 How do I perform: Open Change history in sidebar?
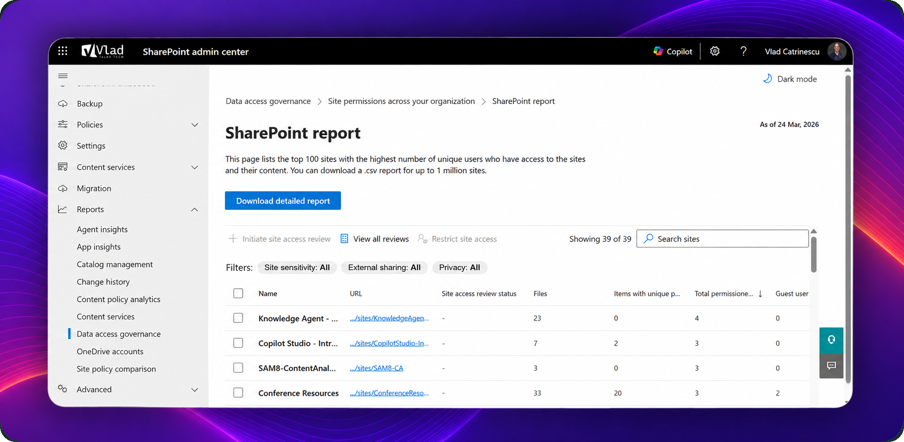pos(103,282)
